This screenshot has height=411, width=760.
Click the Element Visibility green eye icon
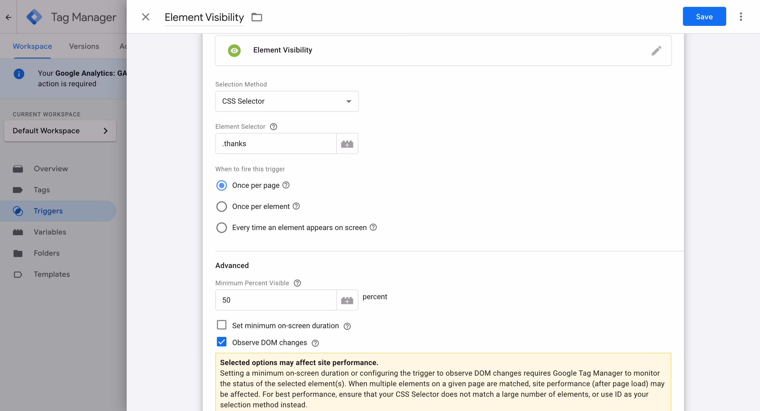pyautogui.click(x=234, y=50)
